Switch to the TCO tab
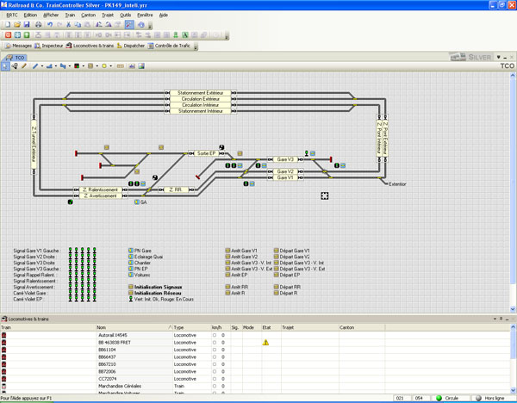This screenshot has height=403, width=517. (x=18, y=57)
